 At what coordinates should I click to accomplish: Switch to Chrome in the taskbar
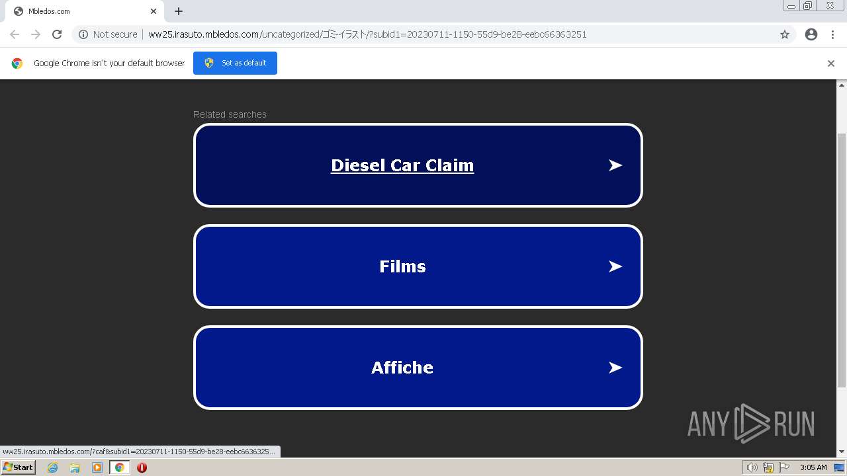[119, 467]
